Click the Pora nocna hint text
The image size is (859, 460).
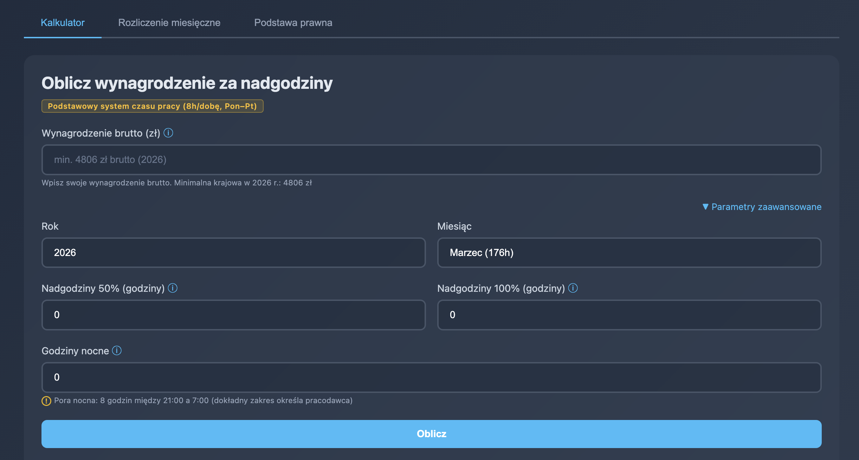click(203, 401)
